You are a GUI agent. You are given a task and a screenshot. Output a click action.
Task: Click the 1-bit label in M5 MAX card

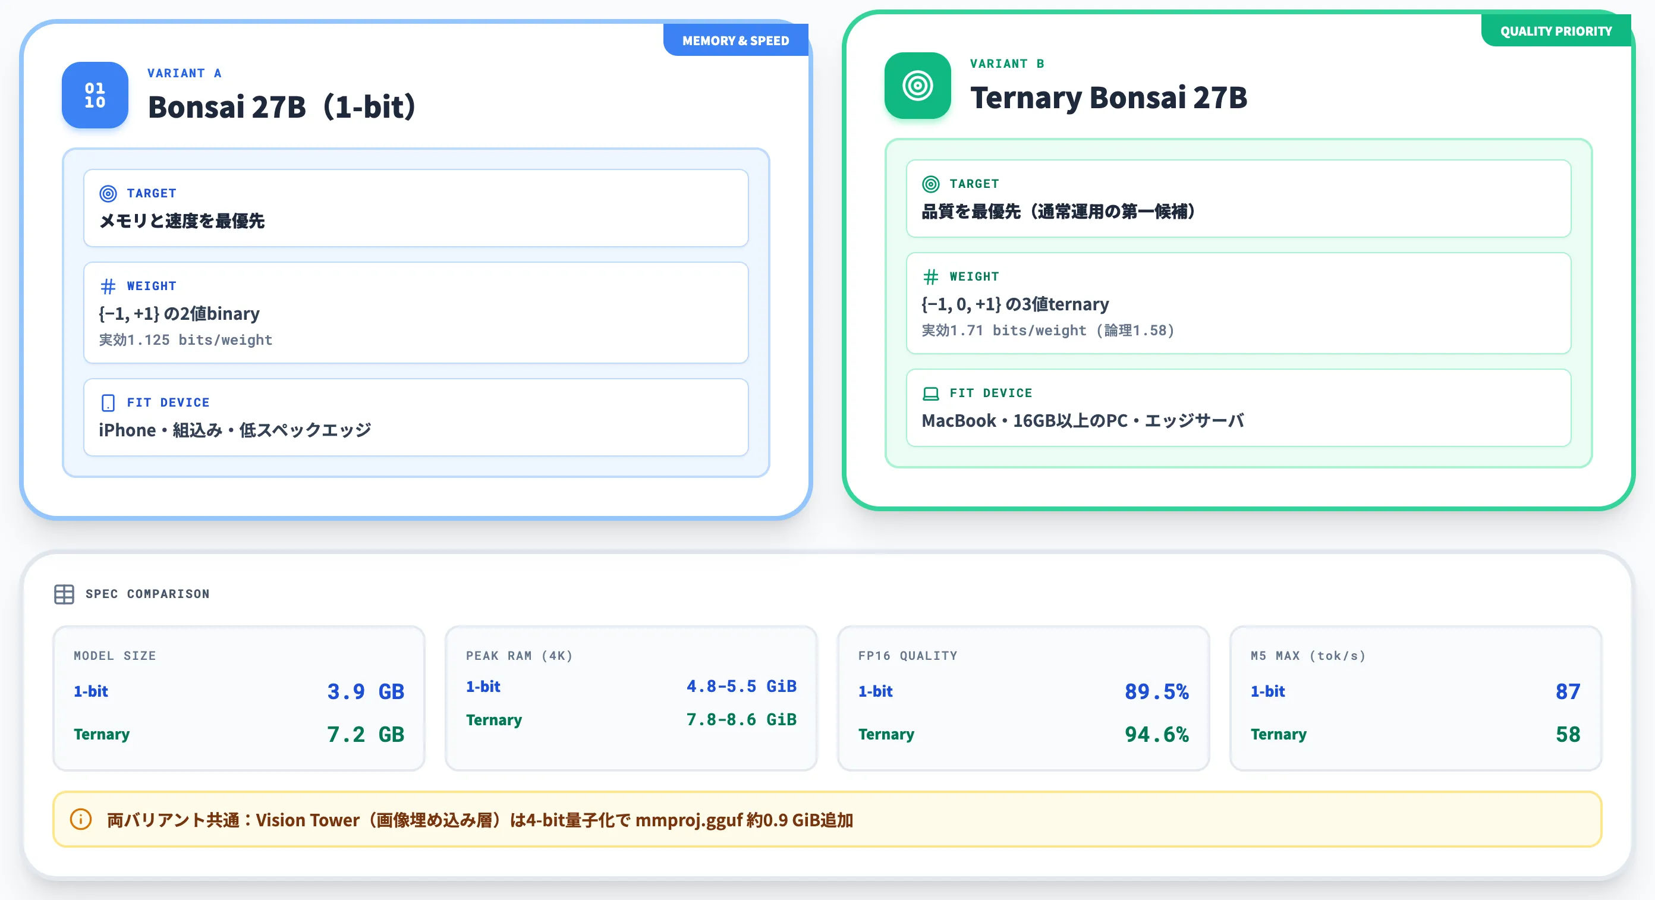point(1267,691)
